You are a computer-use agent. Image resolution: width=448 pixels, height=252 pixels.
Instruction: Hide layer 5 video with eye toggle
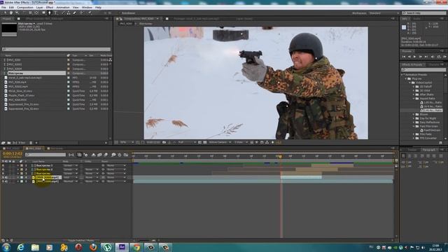pos(3,181)
